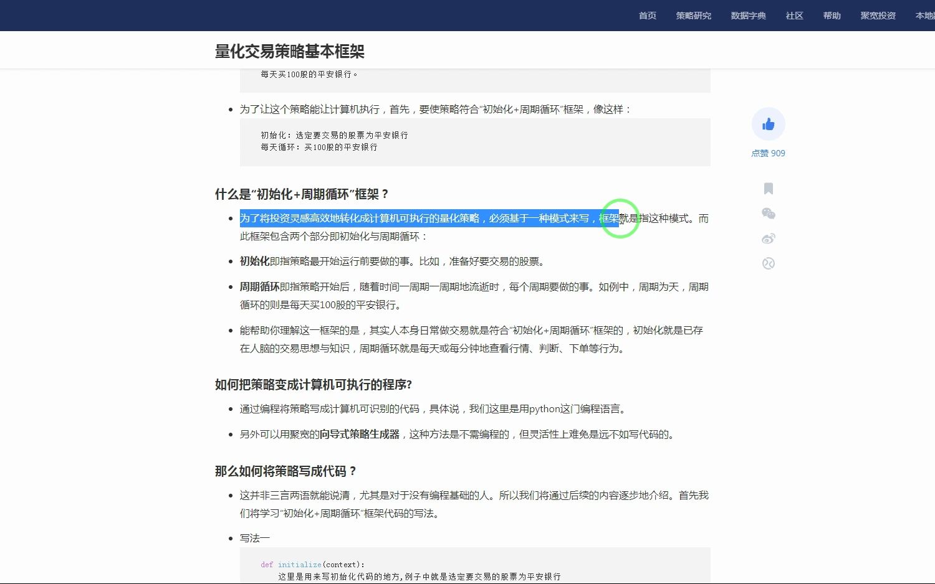The width and height of the screenshot is (935, 584).
Task: Share article via WeChat icon
Action: (x=769, y=214)
